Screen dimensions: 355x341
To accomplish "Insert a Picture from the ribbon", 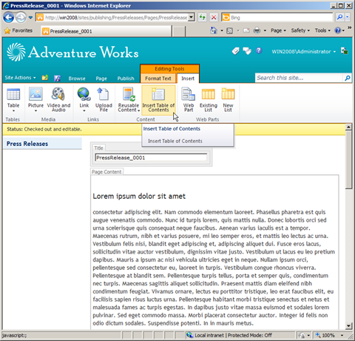I will click(x=35, y=94).
